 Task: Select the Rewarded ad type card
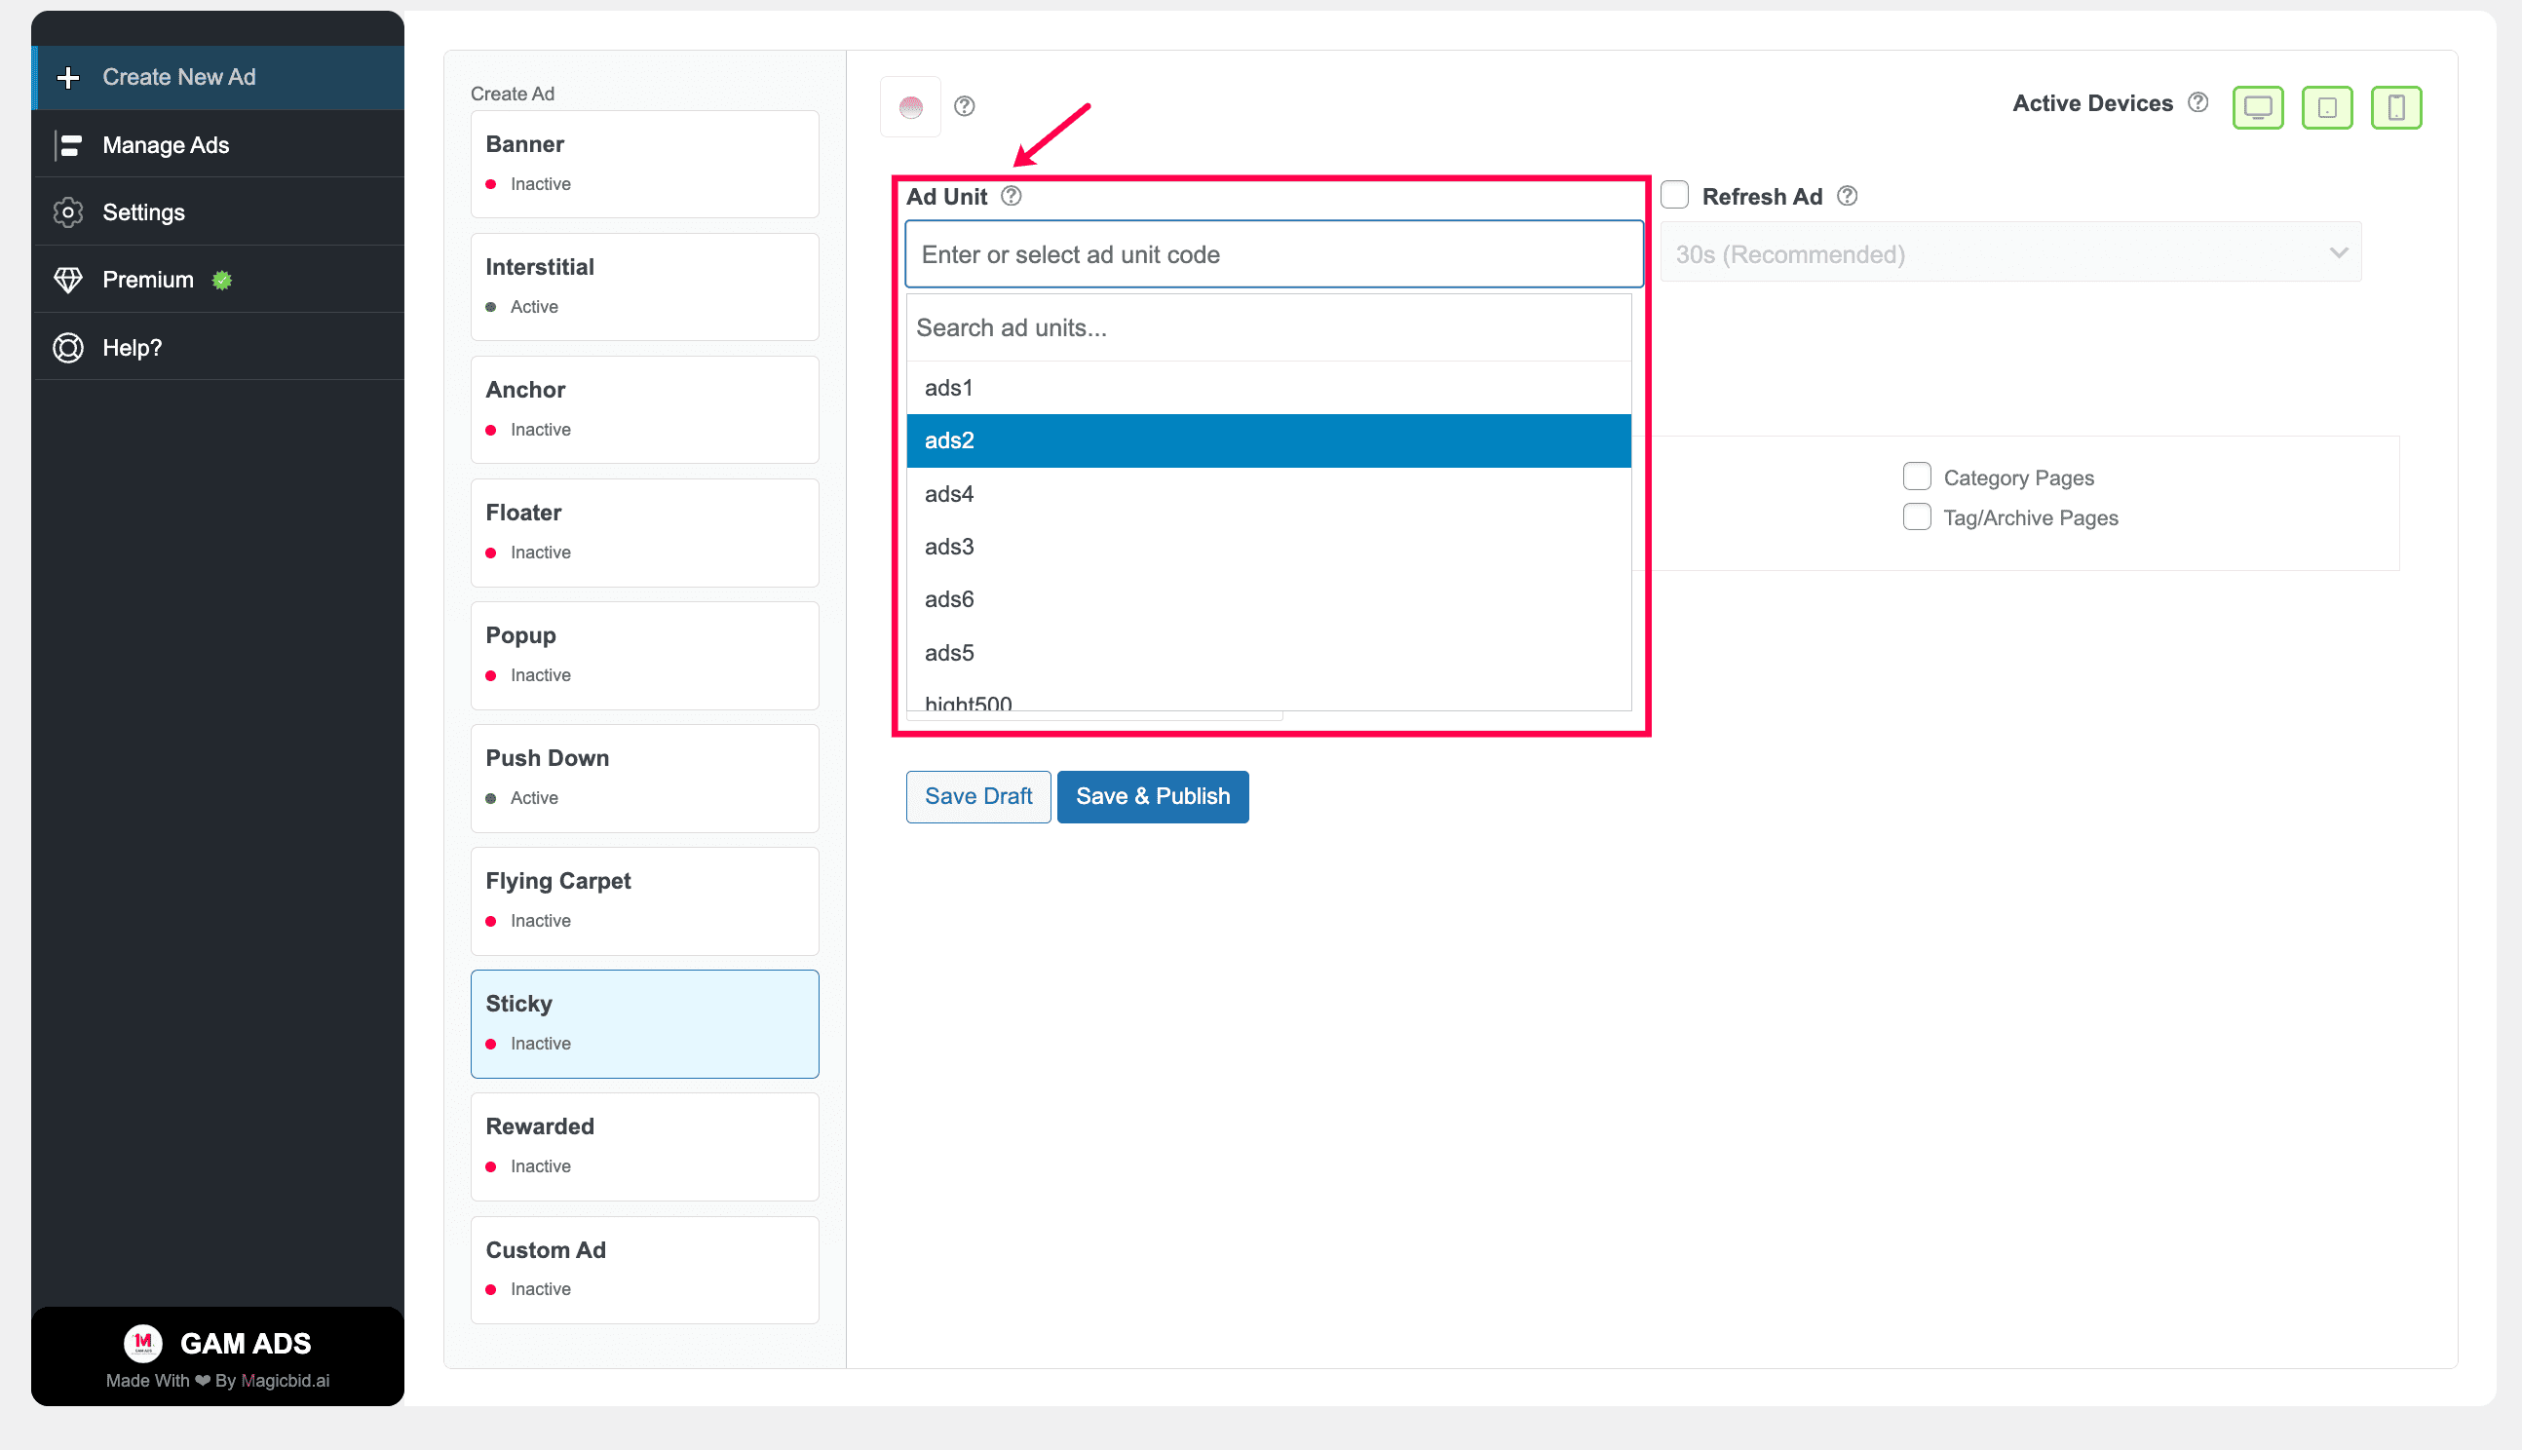(x=644, y=1146)
